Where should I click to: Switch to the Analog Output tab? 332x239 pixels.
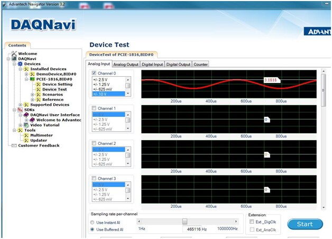(126, 65)
